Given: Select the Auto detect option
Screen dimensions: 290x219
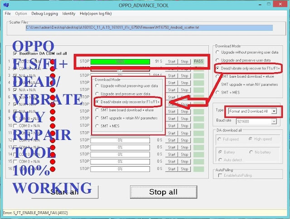Looking at the screenshot, I should pyautogui.click(x=220, y=160).
